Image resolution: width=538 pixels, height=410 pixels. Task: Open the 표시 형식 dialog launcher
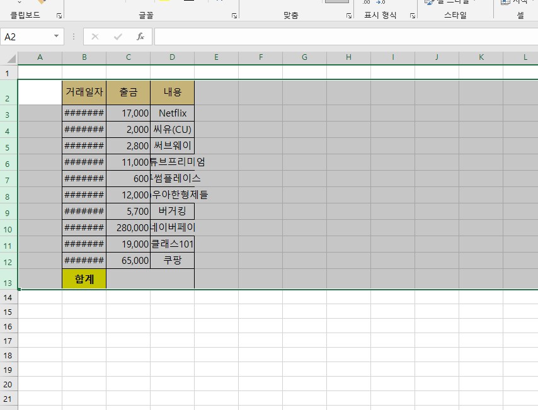click(x=413, y=16)
